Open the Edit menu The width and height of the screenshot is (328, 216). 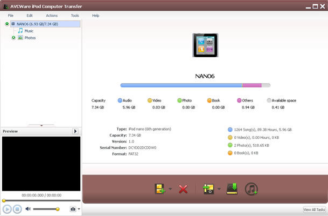click(x=30, y=16)
